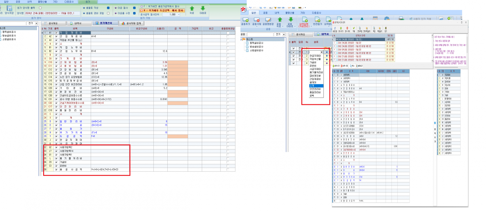Toggle the 총괄표 경비 포함 checkbox
The height and width of the screenshot is (211, 486).
(x=108, y=13)
